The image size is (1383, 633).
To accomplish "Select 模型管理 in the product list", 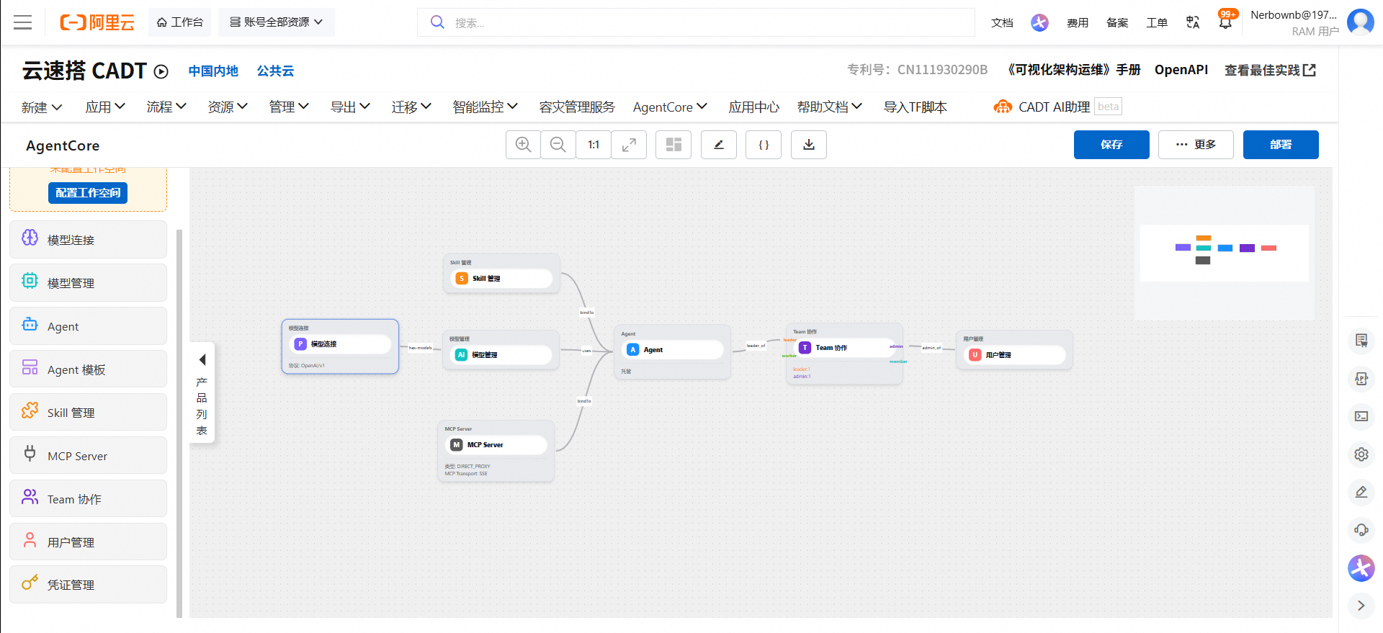I will [88, 283].
